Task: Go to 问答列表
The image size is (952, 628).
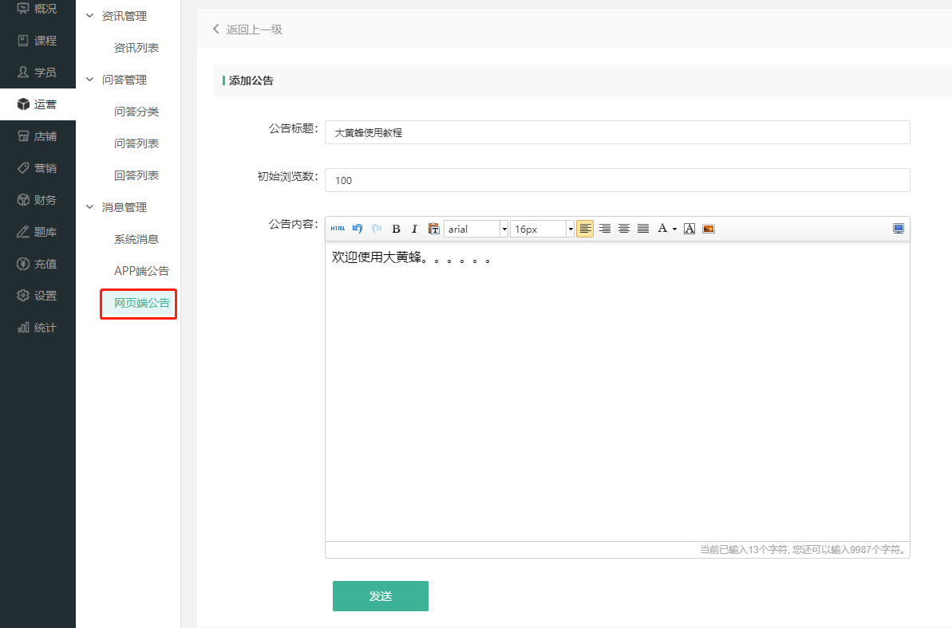Action: click(x=136, y=143)
